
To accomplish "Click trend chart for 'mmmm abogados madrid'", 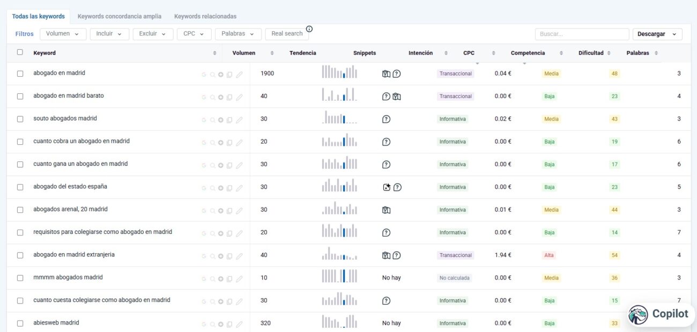I will click(x=339, y=276).
